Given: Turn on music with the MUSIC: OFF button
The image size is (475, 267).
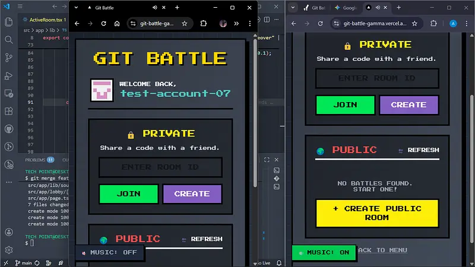Looking at the screenshot, I should pos(109,252).
